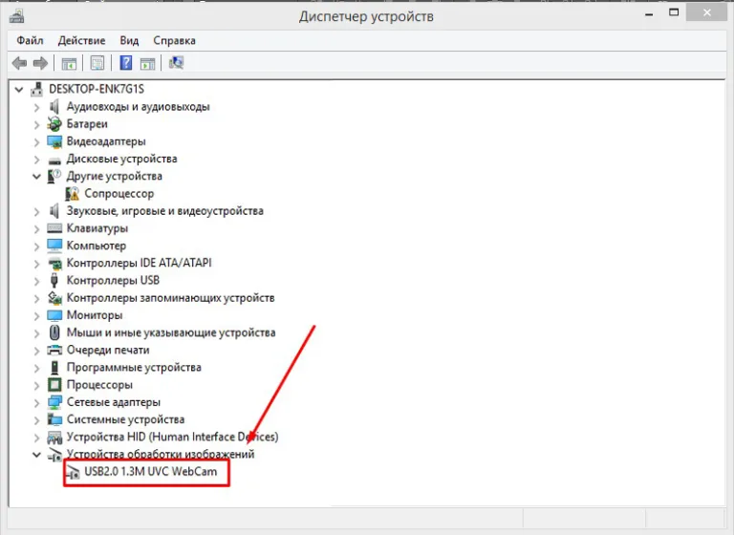Expand the Контроллеры USB node
Viewport: 734px width, 535px height.
[x=37, y=281]
